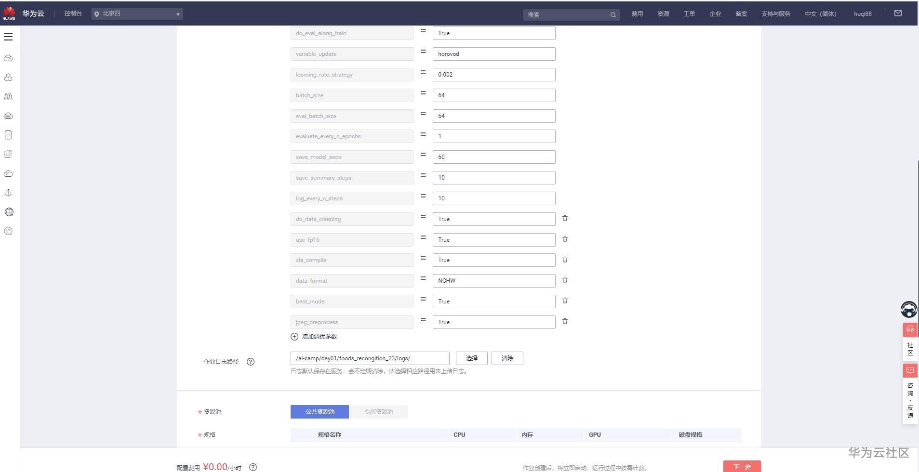Image resolution: width=919 pixels, height=472 pixels.
Task: Click the 规格名称 column header
Action: pos(330,435)
